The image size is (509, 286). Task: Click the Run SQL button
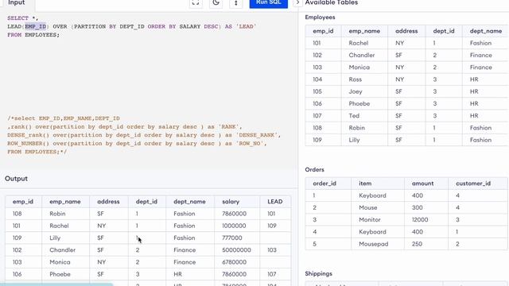click(x=269, y=3)
